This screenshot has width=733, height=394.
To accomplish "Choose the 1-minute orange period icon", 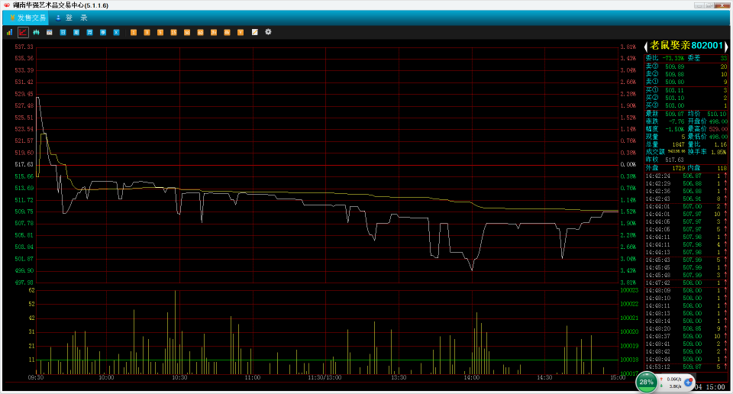I will (134, 32).
